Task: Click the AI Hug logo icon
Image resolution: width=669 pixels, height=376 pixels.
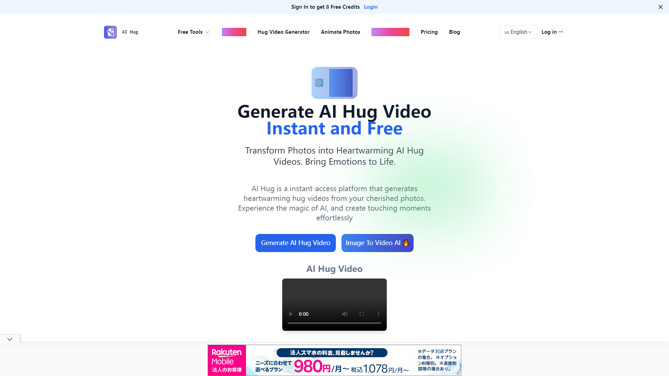Action: click(x=110, y=32)
